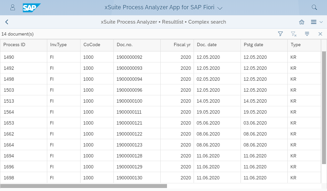Click document number 1900000094
The width and height of the screenshot is (327, 191).
(x=129, y=79)
